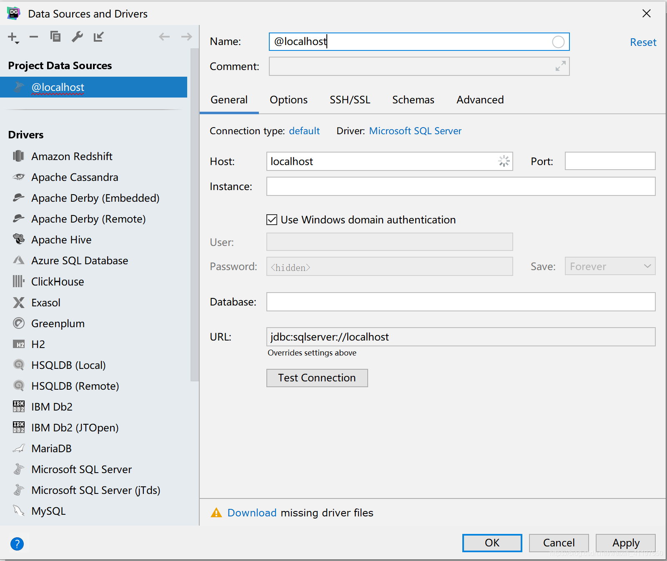
Task: Click the back navigation arrow
Action: 164,37
